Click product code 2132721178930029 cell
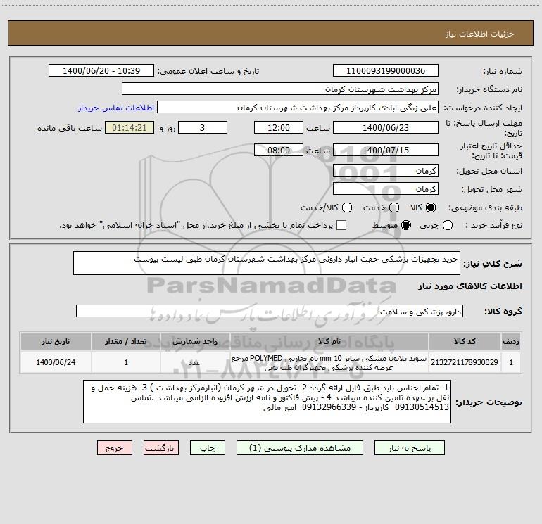 click(x=465, y=362)
